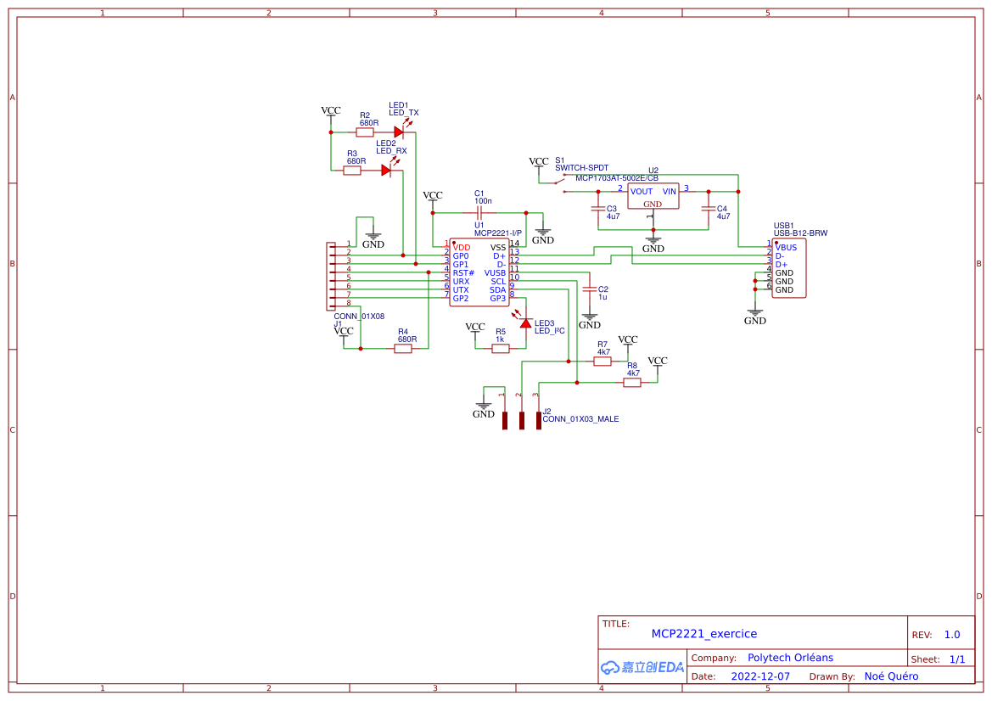Select the LED3 LED_I²C diode symbol

pos(525,322)
